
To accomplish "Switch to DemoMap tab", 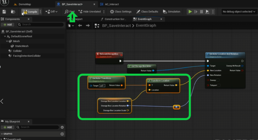I will (x=22, y=4).
